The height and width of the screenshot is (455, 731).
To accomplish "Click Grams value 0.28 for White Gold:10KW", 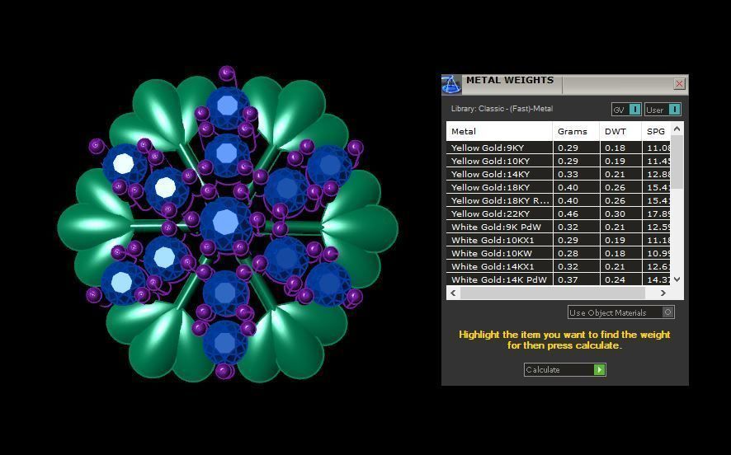I will tap(568, 253).
